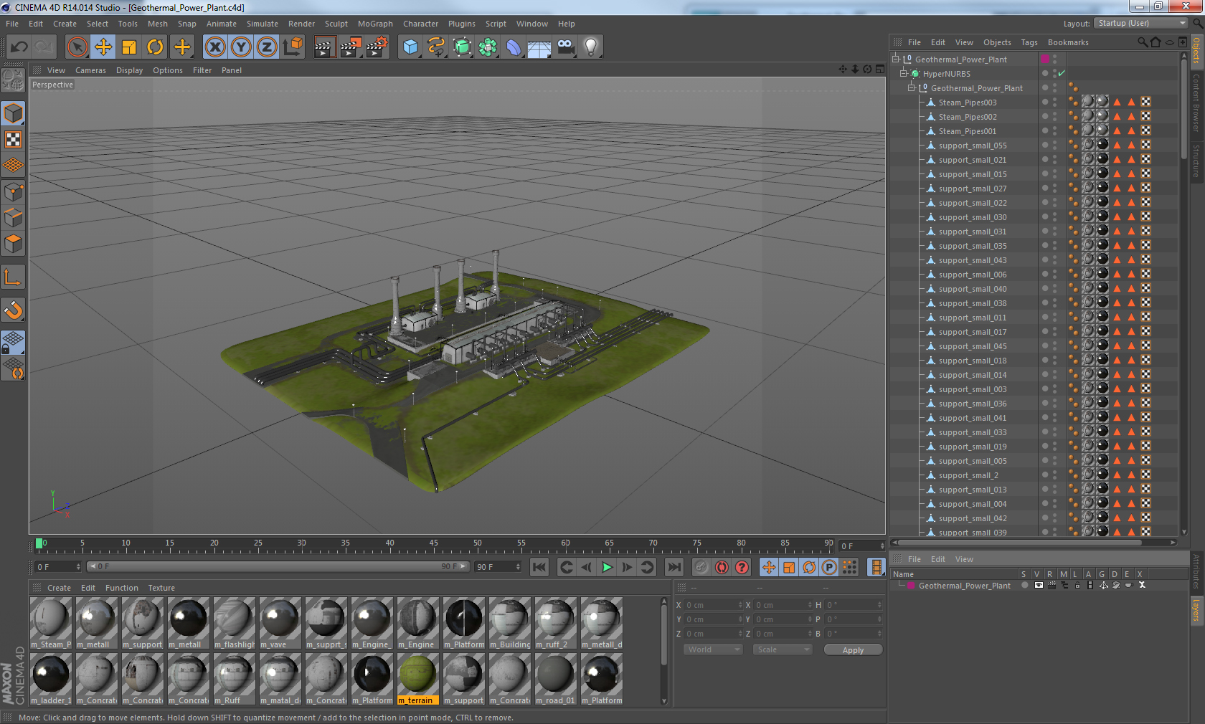Switch coordinate system icon
The height and width of the screenshot is (724, 1205).
[x=293, y=47]
